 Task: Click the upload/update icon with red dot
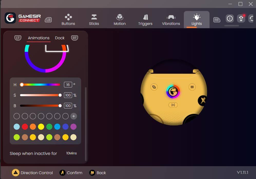(241, 18)
